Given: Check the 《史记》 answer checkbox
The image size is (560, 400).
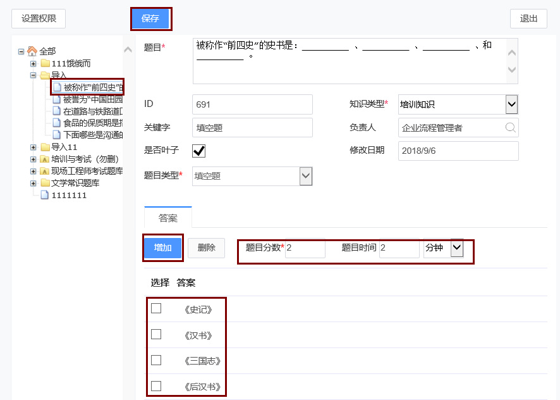Looking at the screenshot, I should [156, 308].
